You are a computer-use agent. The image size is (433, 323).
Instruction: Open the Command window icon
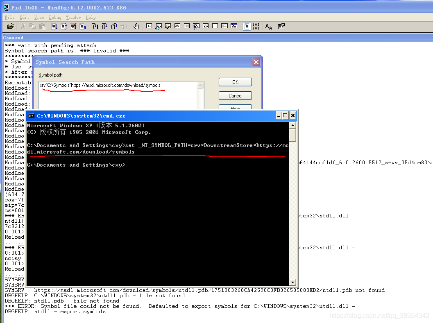(149, 26)
